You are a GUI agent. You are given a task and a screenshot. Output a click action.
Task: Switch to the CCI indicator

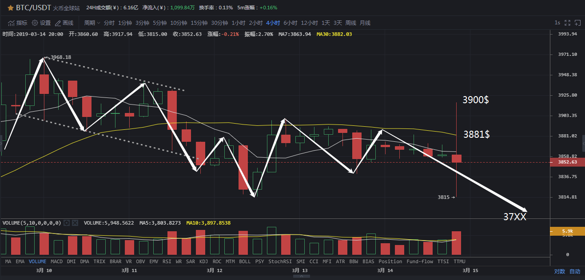click(314, 261)
